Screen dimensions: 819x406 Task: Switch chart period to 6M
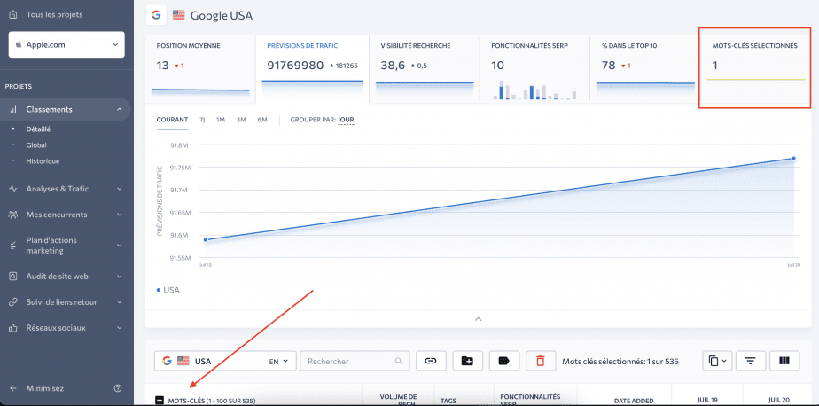point(262,120)
